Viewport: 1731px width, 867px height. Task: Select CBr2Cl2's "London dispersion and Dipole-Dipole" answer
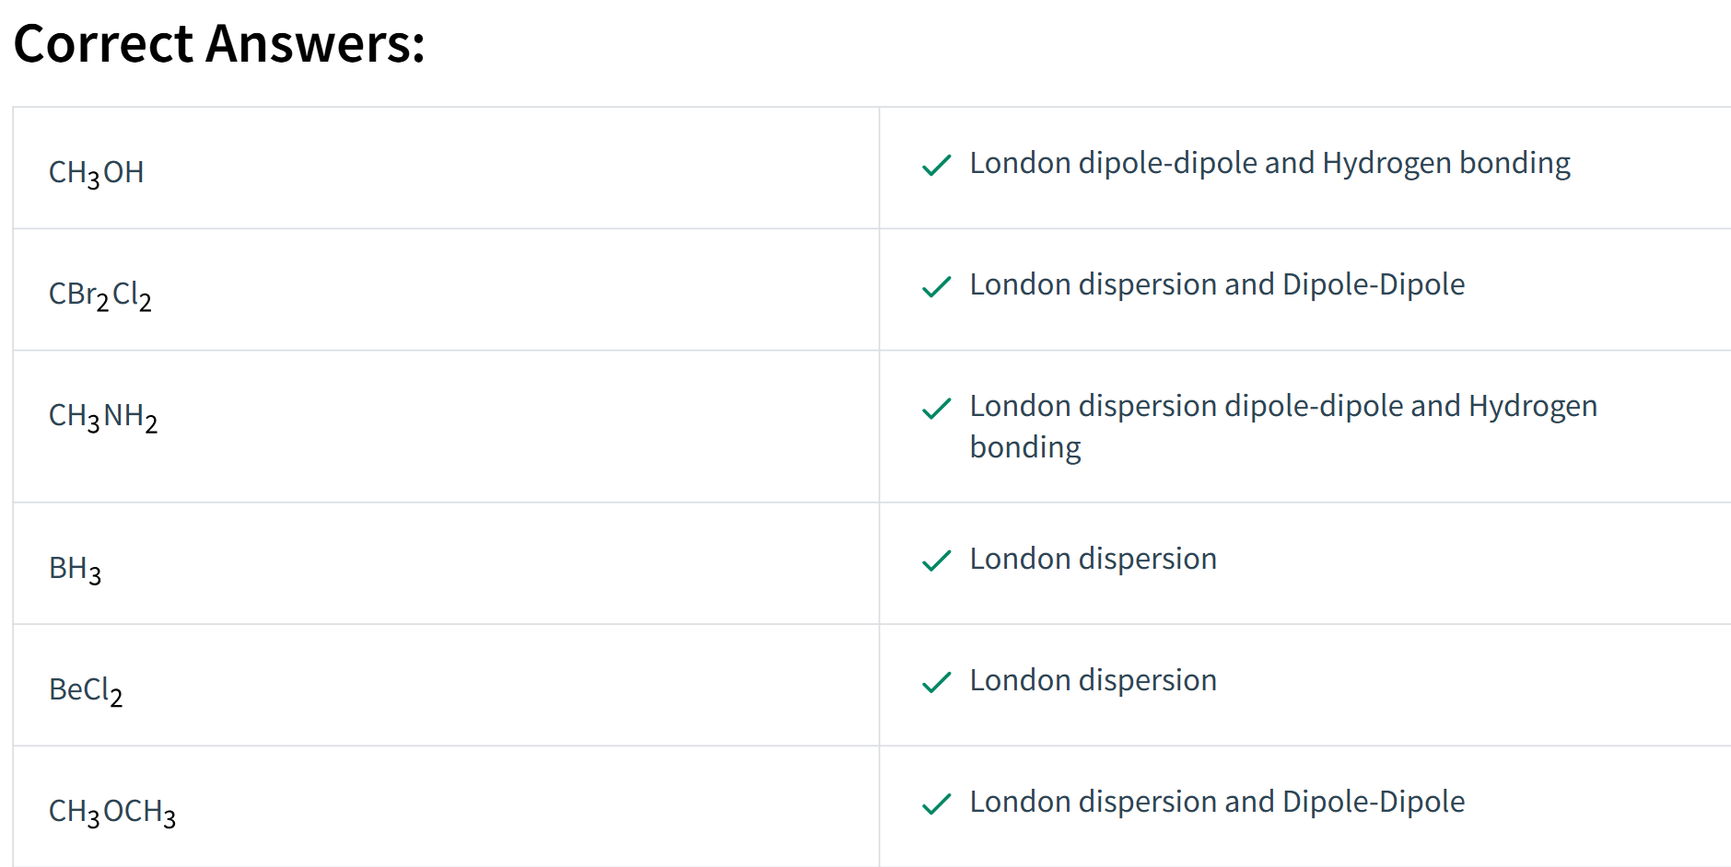tap(1217, 284)
